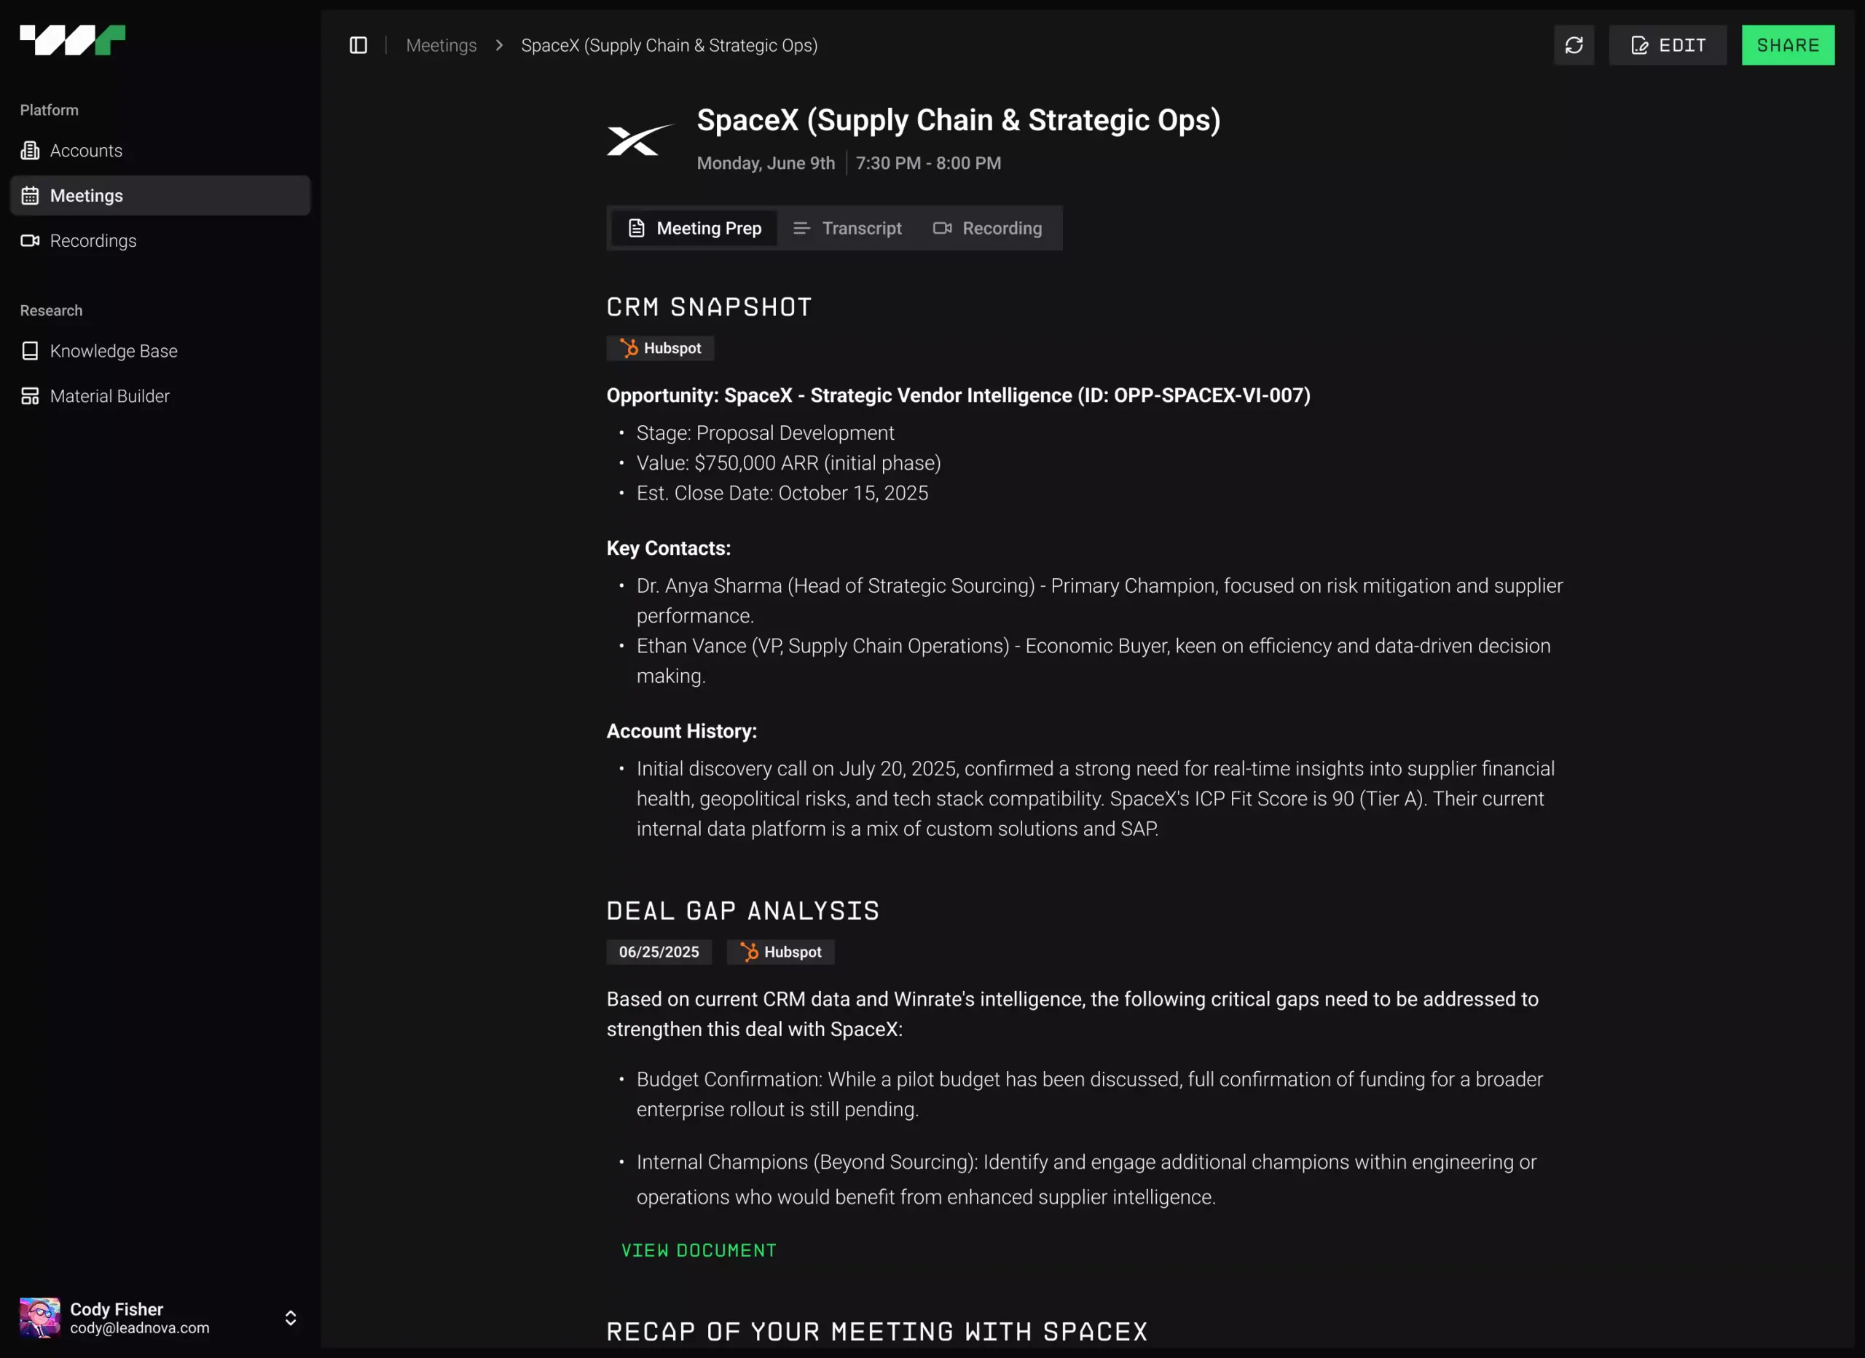Click the Edit button
The width and height of the screenshot is (1865, 1358).
click(1667, 45)
